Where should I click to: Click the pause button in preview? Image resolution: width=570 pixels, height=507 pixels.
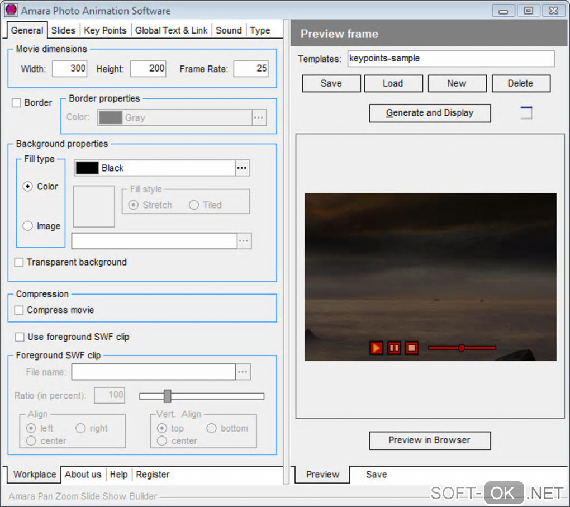pos(394,348)
